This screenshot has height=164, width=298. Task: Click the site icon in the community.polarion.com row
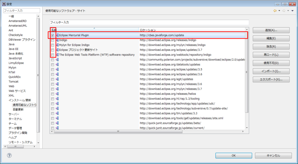pos(57,60)
